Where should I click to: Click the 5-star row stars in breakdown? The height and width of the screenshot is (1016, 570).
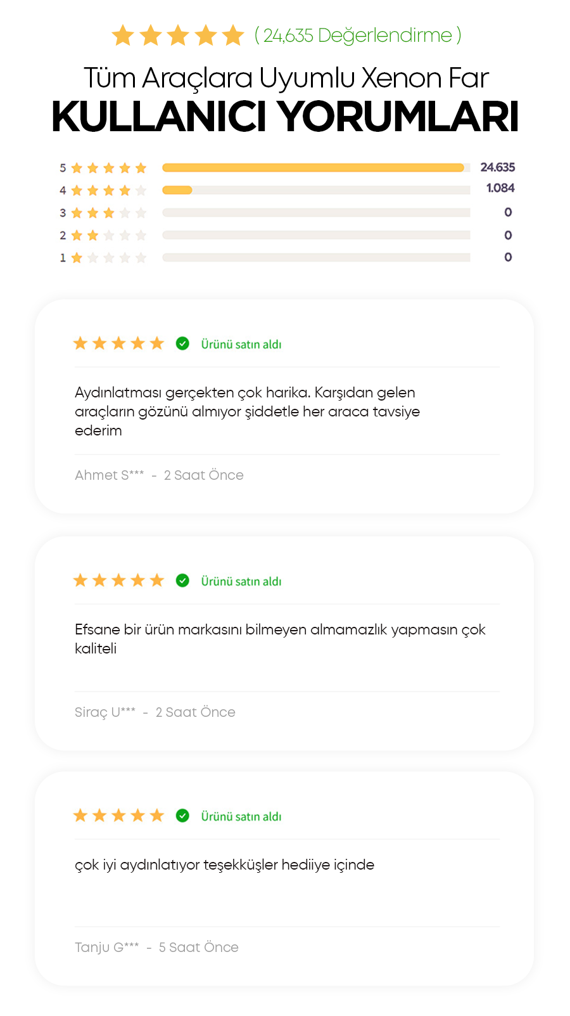(108, 168)
